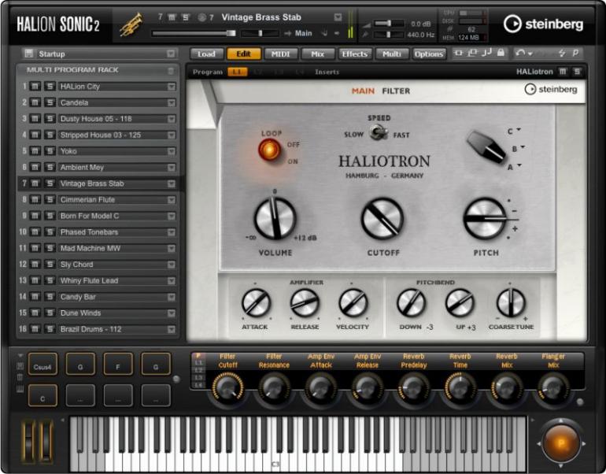Trigger the C chord pad

click(x=42, y=395)
